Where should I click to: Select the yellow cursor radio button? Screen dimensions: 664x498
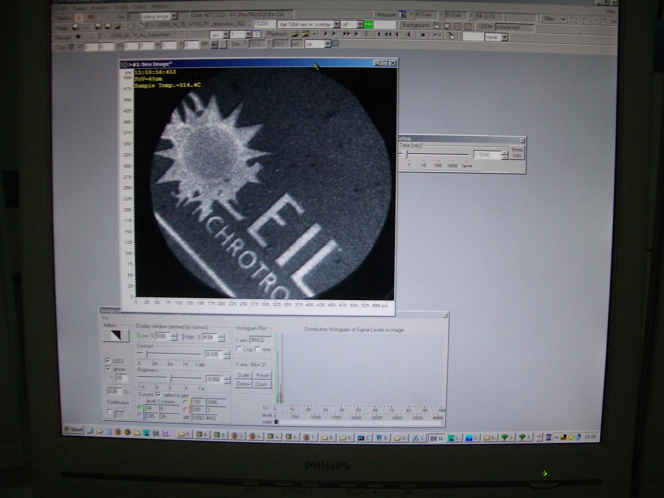(185, 402)
